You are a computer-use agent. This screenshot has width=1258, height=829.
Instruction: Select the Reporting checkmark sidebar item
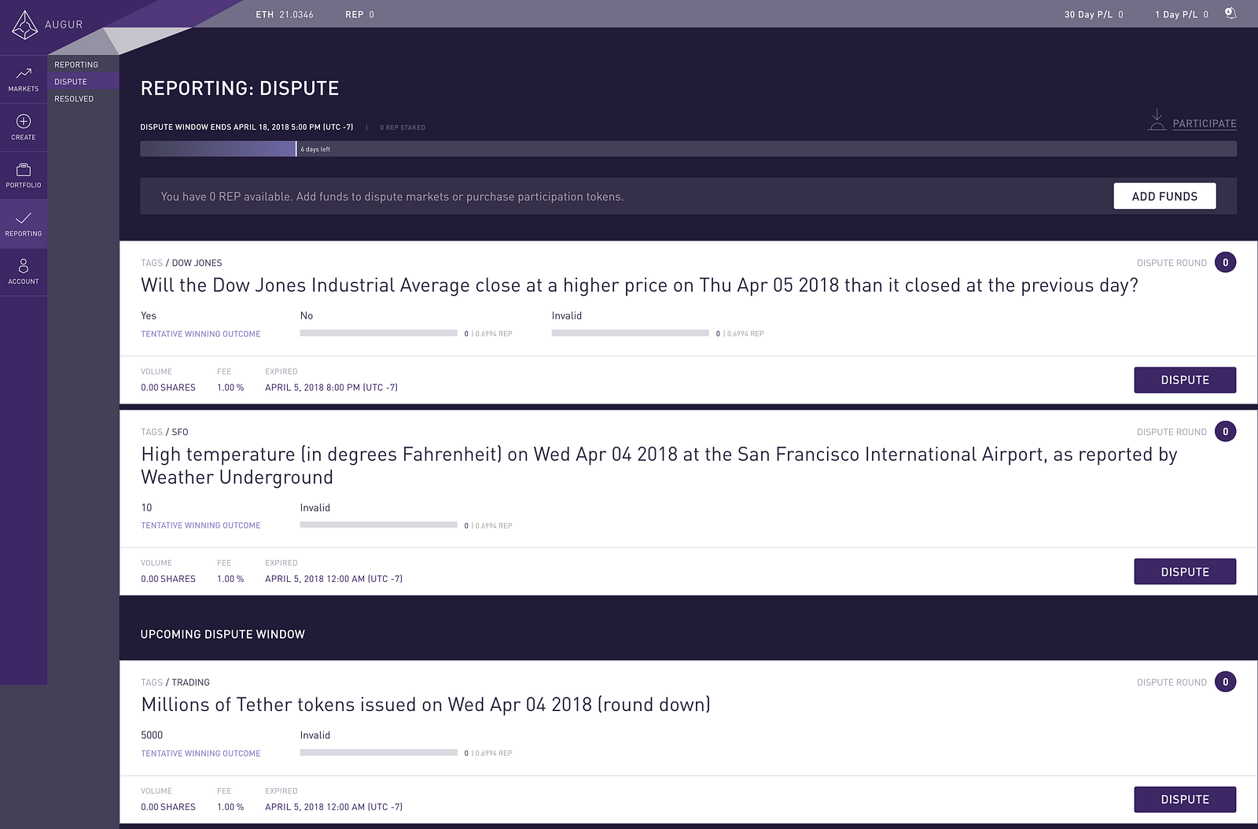point(24,224)
